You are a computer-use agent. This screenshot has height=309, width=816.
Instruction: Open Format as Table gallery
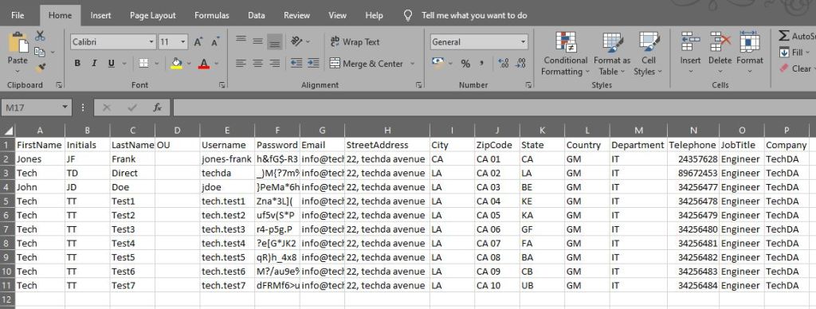(612, 53)
